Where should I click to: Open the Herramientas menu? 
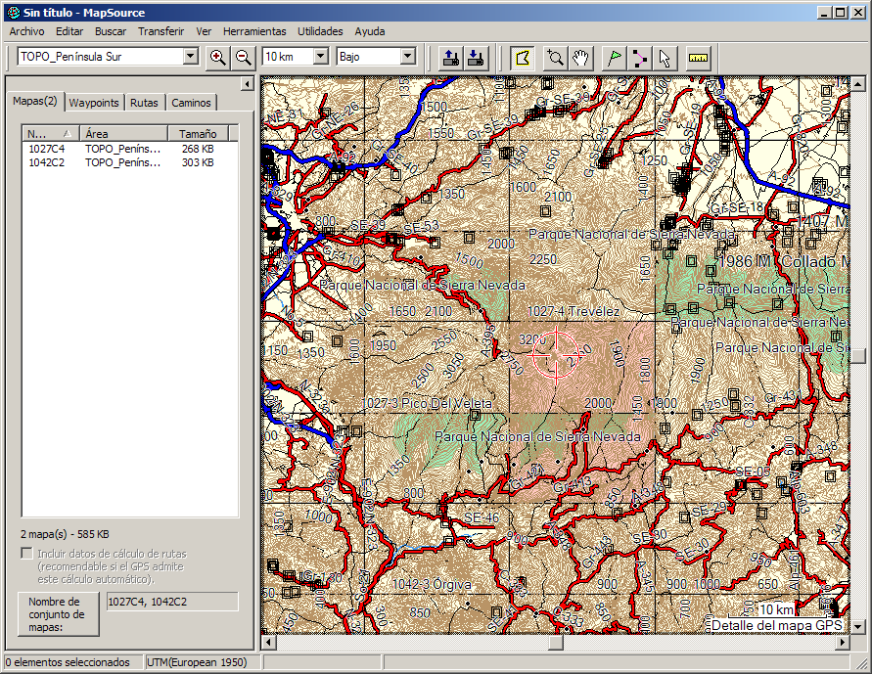[x=254, y=31]
